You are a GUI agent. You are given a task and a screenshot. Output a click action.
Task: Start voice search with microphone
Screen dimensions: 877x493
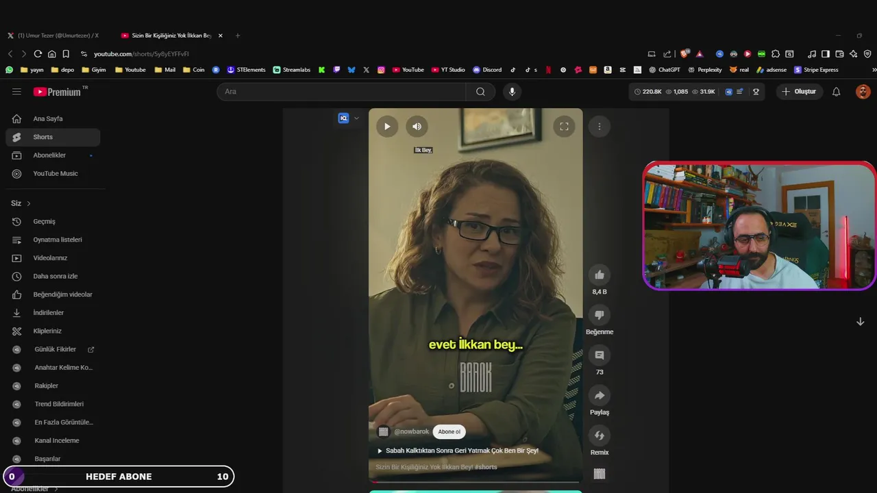tap(512, 92)
